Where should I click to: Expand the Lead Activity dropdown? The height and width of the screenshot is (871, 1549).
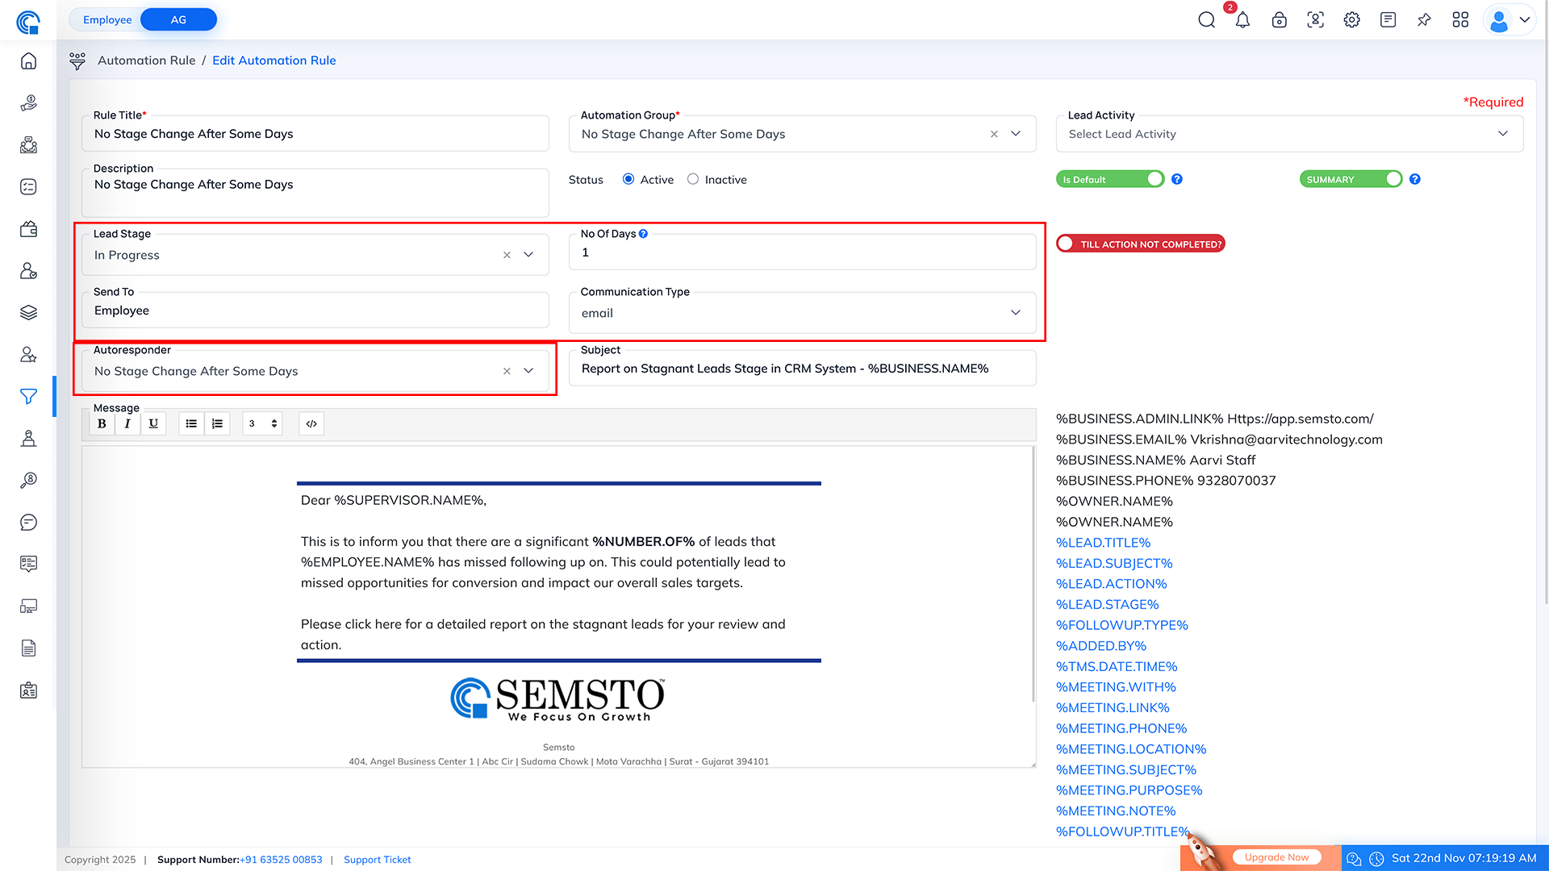(x=1502, y=134)
